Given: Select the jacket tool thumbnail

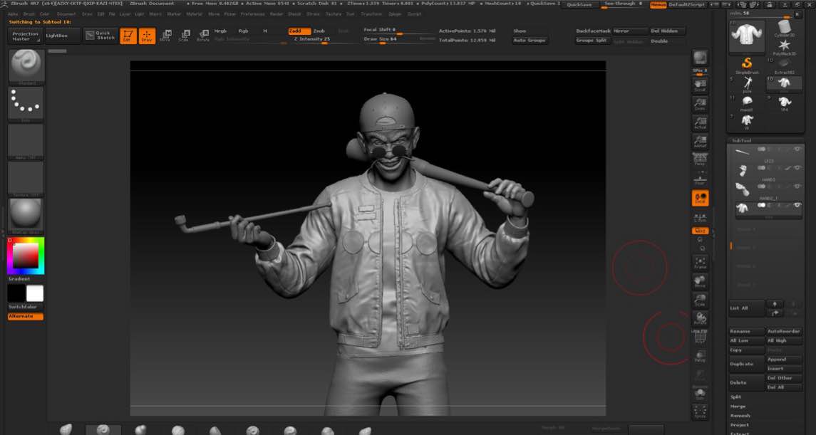Looking at the screenshot, I should 747,34.
